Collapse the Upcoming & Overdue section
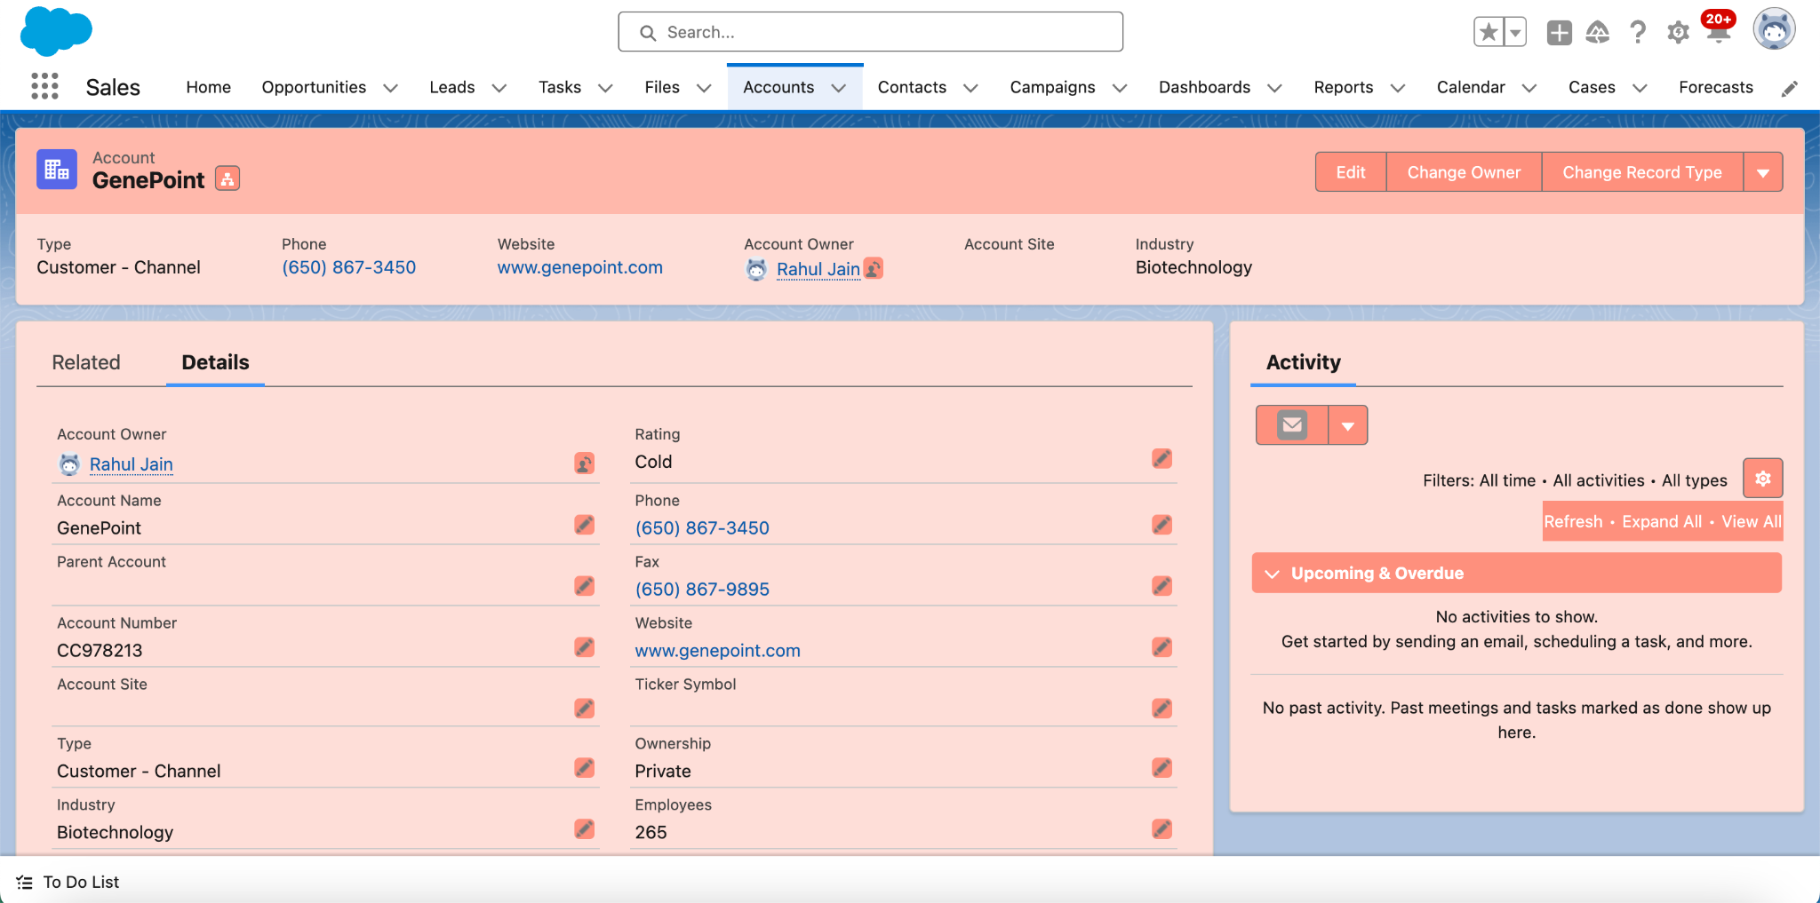 [1273, 574]
